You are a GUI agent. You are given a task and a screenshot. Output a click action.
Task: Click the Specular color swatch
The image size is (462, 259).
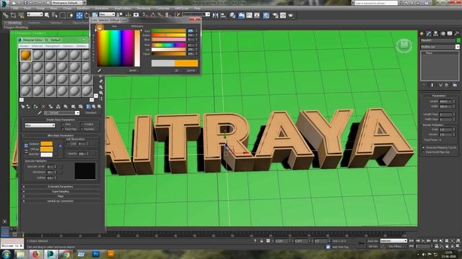(x=46, y=155)
